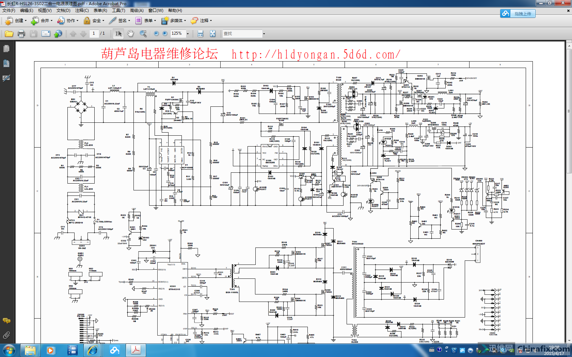Click the Save floppy disk icon

(33, 34)
